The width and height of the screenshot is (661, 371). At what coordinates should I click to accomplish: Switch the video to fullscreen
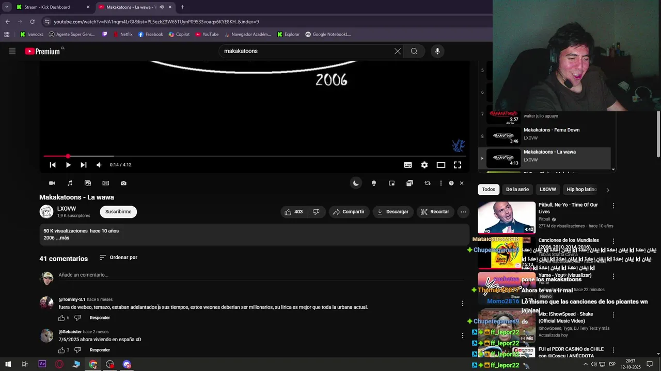click(458, 165)
